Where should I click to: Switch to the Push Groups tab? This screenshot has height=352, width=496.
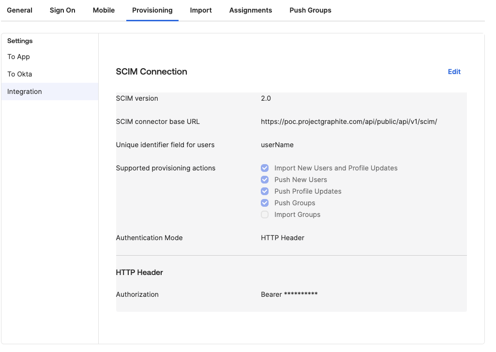310,10
